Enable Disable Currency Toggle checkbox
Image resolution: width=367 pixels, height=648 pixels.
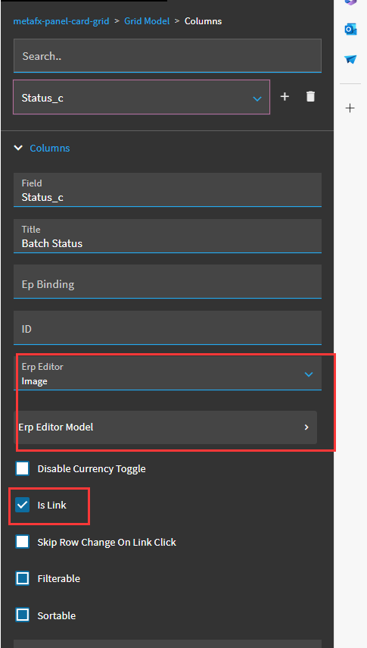(x=22, y=468)
